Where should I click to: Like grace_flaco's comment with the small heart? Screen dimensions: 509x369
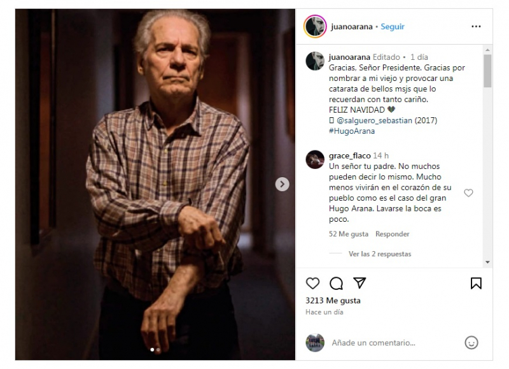point(468,193)
